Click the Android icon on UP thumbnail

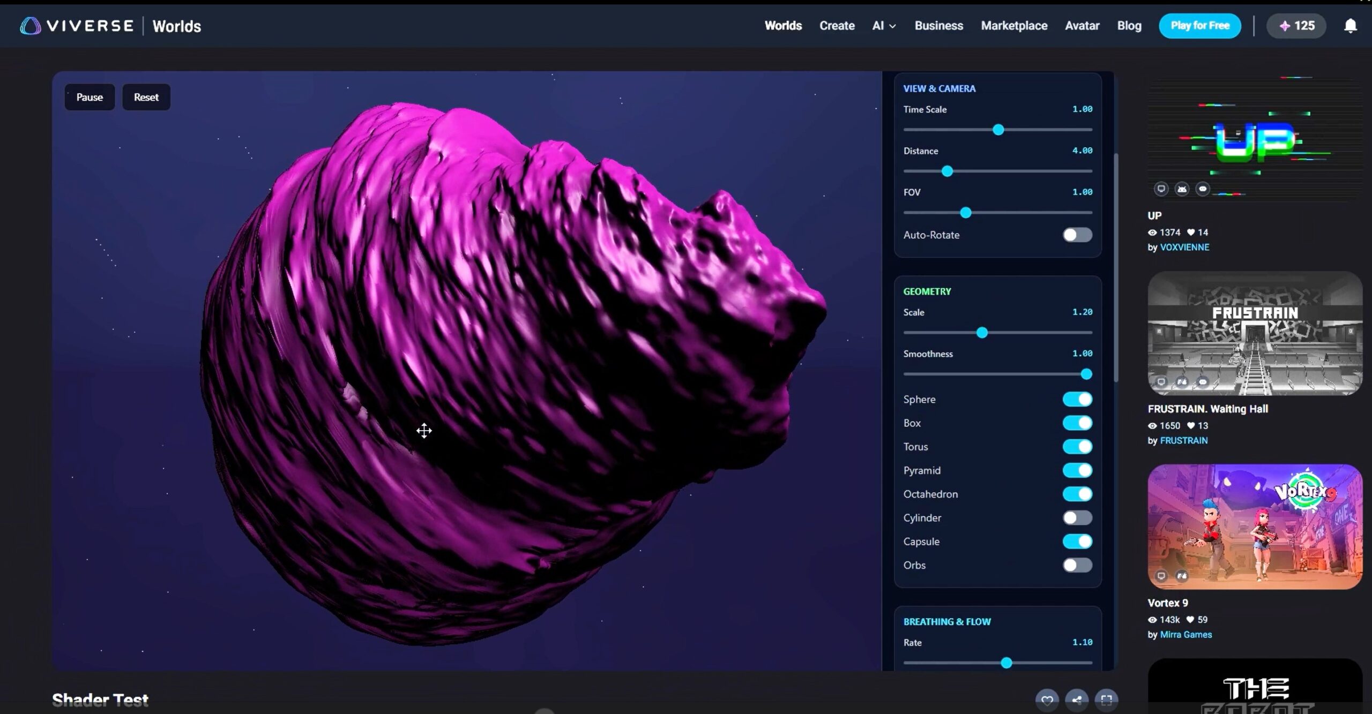[1182, 189]
